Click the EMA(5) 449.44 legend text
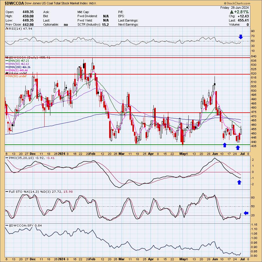This screenshot has height=262, width=262. coord(18,70)
